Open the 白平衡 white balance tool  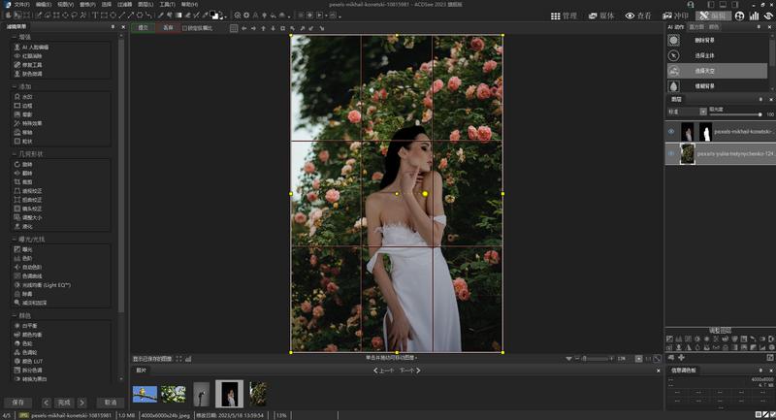[x=29, y=326]
